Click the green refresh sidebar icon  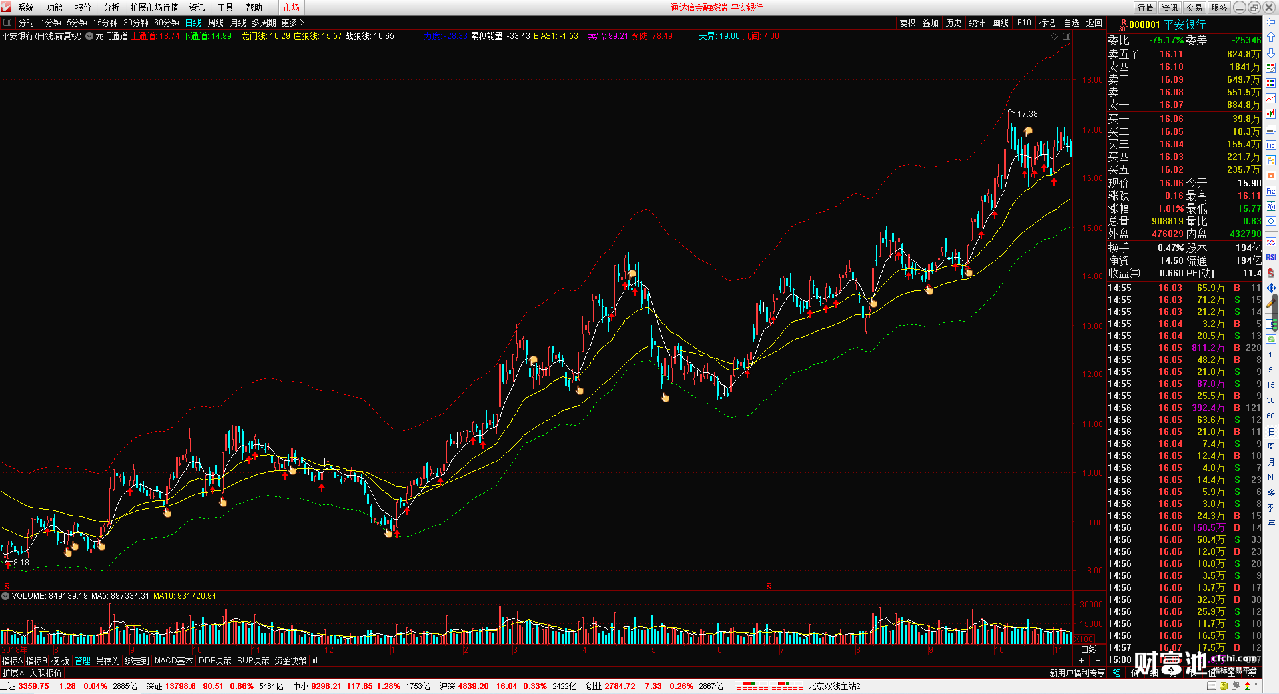[x=1271, y=339]
